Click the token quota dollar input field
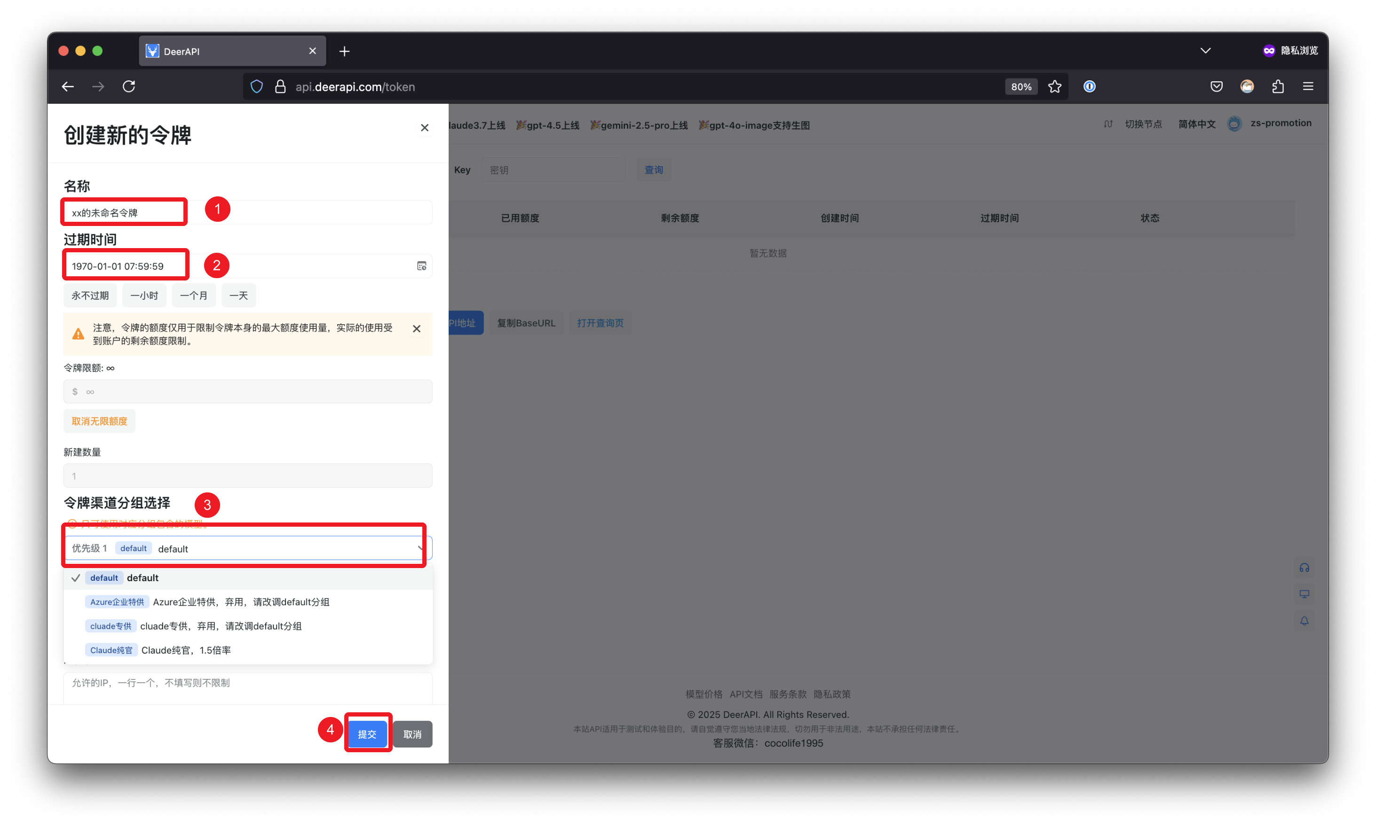Image resolution: width=1376 pixels, height=826 pixels. tap(248, 391)
